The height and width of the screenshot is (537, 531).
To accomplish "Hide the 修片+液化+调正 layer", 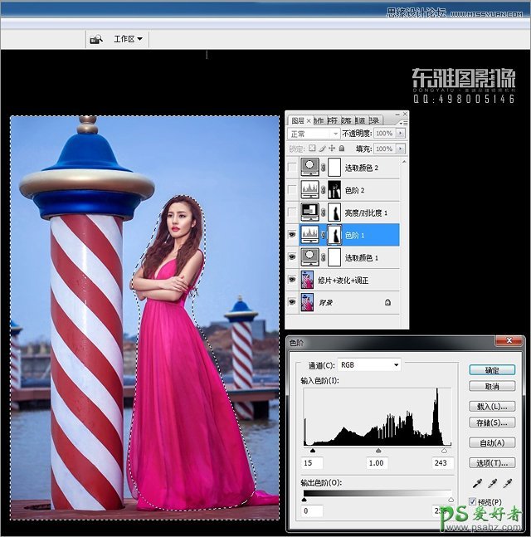I will 292,281.
